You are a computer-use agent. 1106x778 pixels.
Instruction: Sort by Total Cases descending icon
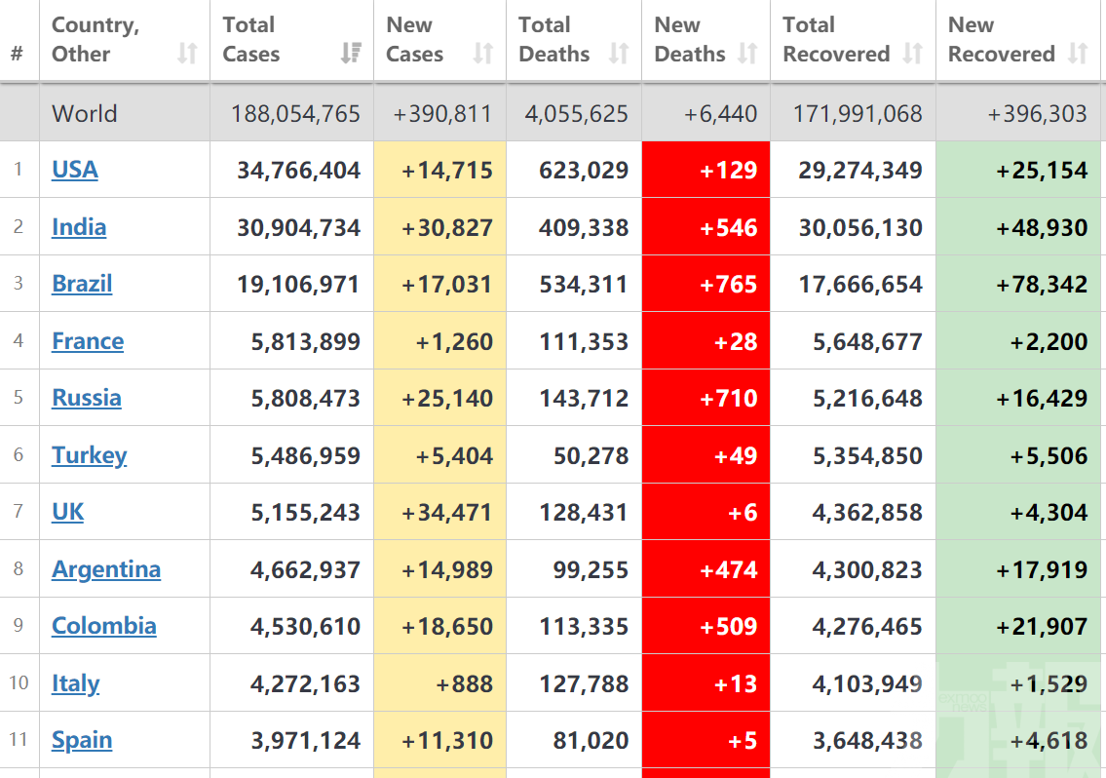(x=351, y=53)
